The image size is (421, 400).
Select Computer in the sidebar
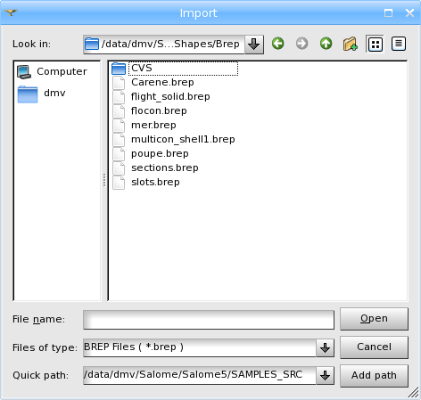[x=52, y=71]
